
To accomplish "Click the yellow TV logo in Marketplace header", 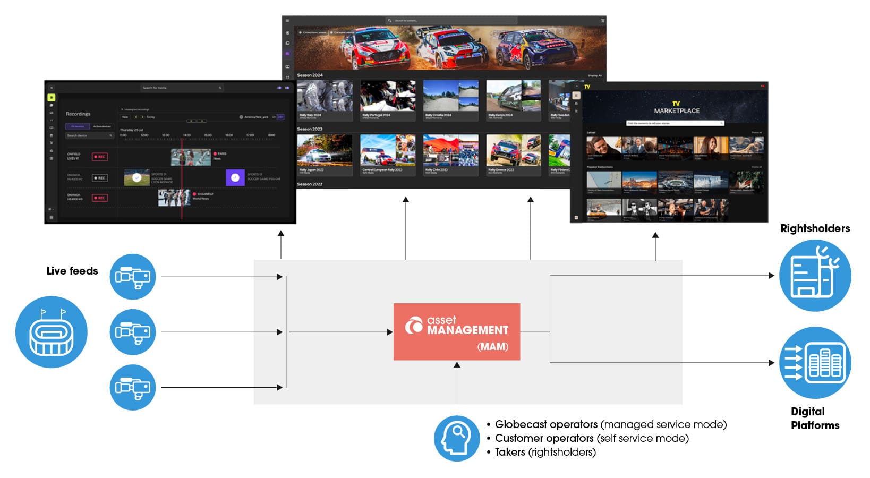I will coord(587,87).
